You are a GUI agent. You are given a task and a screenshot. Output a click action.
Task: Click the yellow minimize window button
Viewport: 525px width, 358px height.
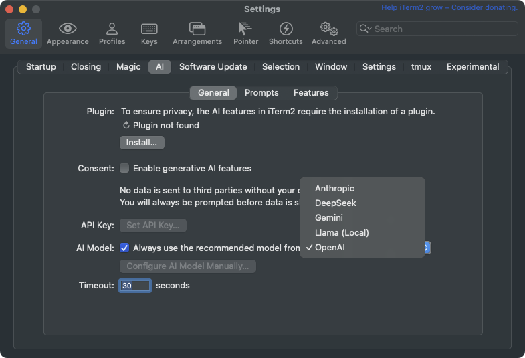pyautogui.click(x=23, y=9)
